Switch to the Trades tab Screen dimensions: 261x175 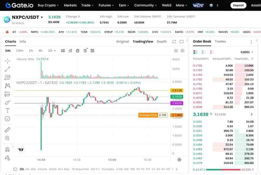coord(220,41)
